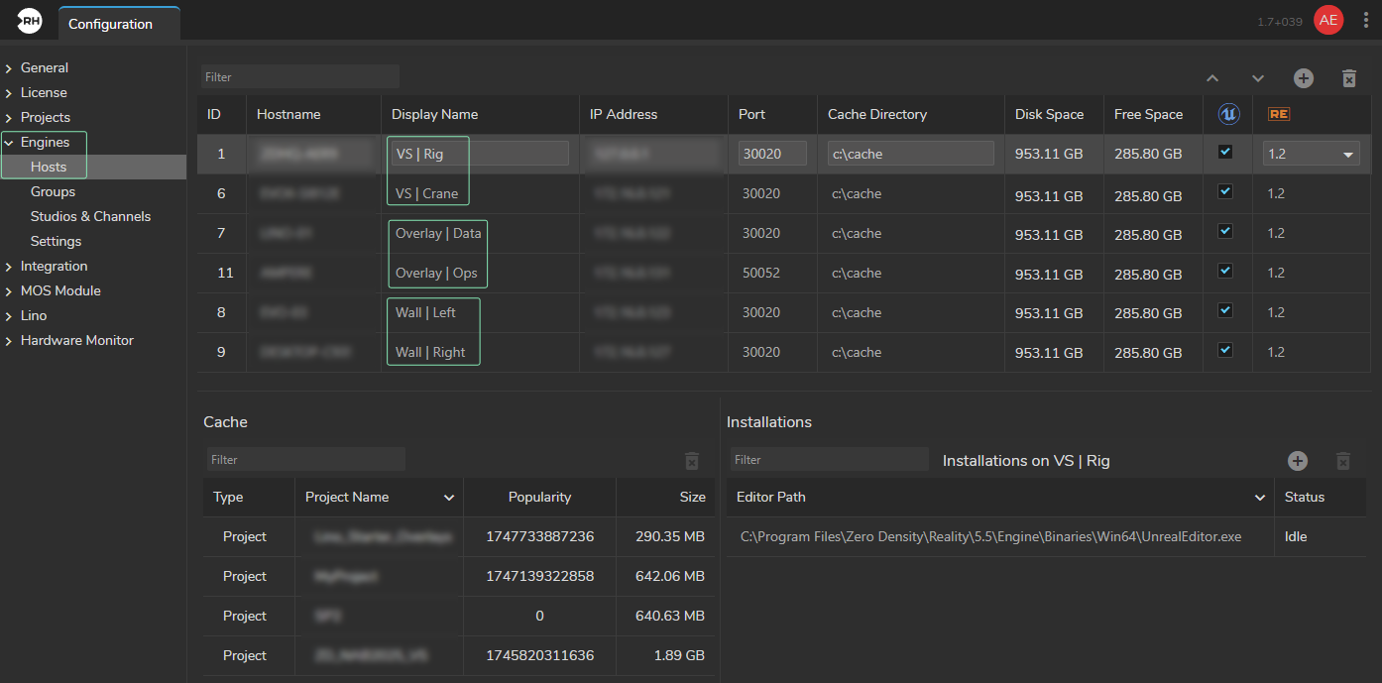1382x683 pixels.
Task: Add installation with plus icon
Action: 1297,460
